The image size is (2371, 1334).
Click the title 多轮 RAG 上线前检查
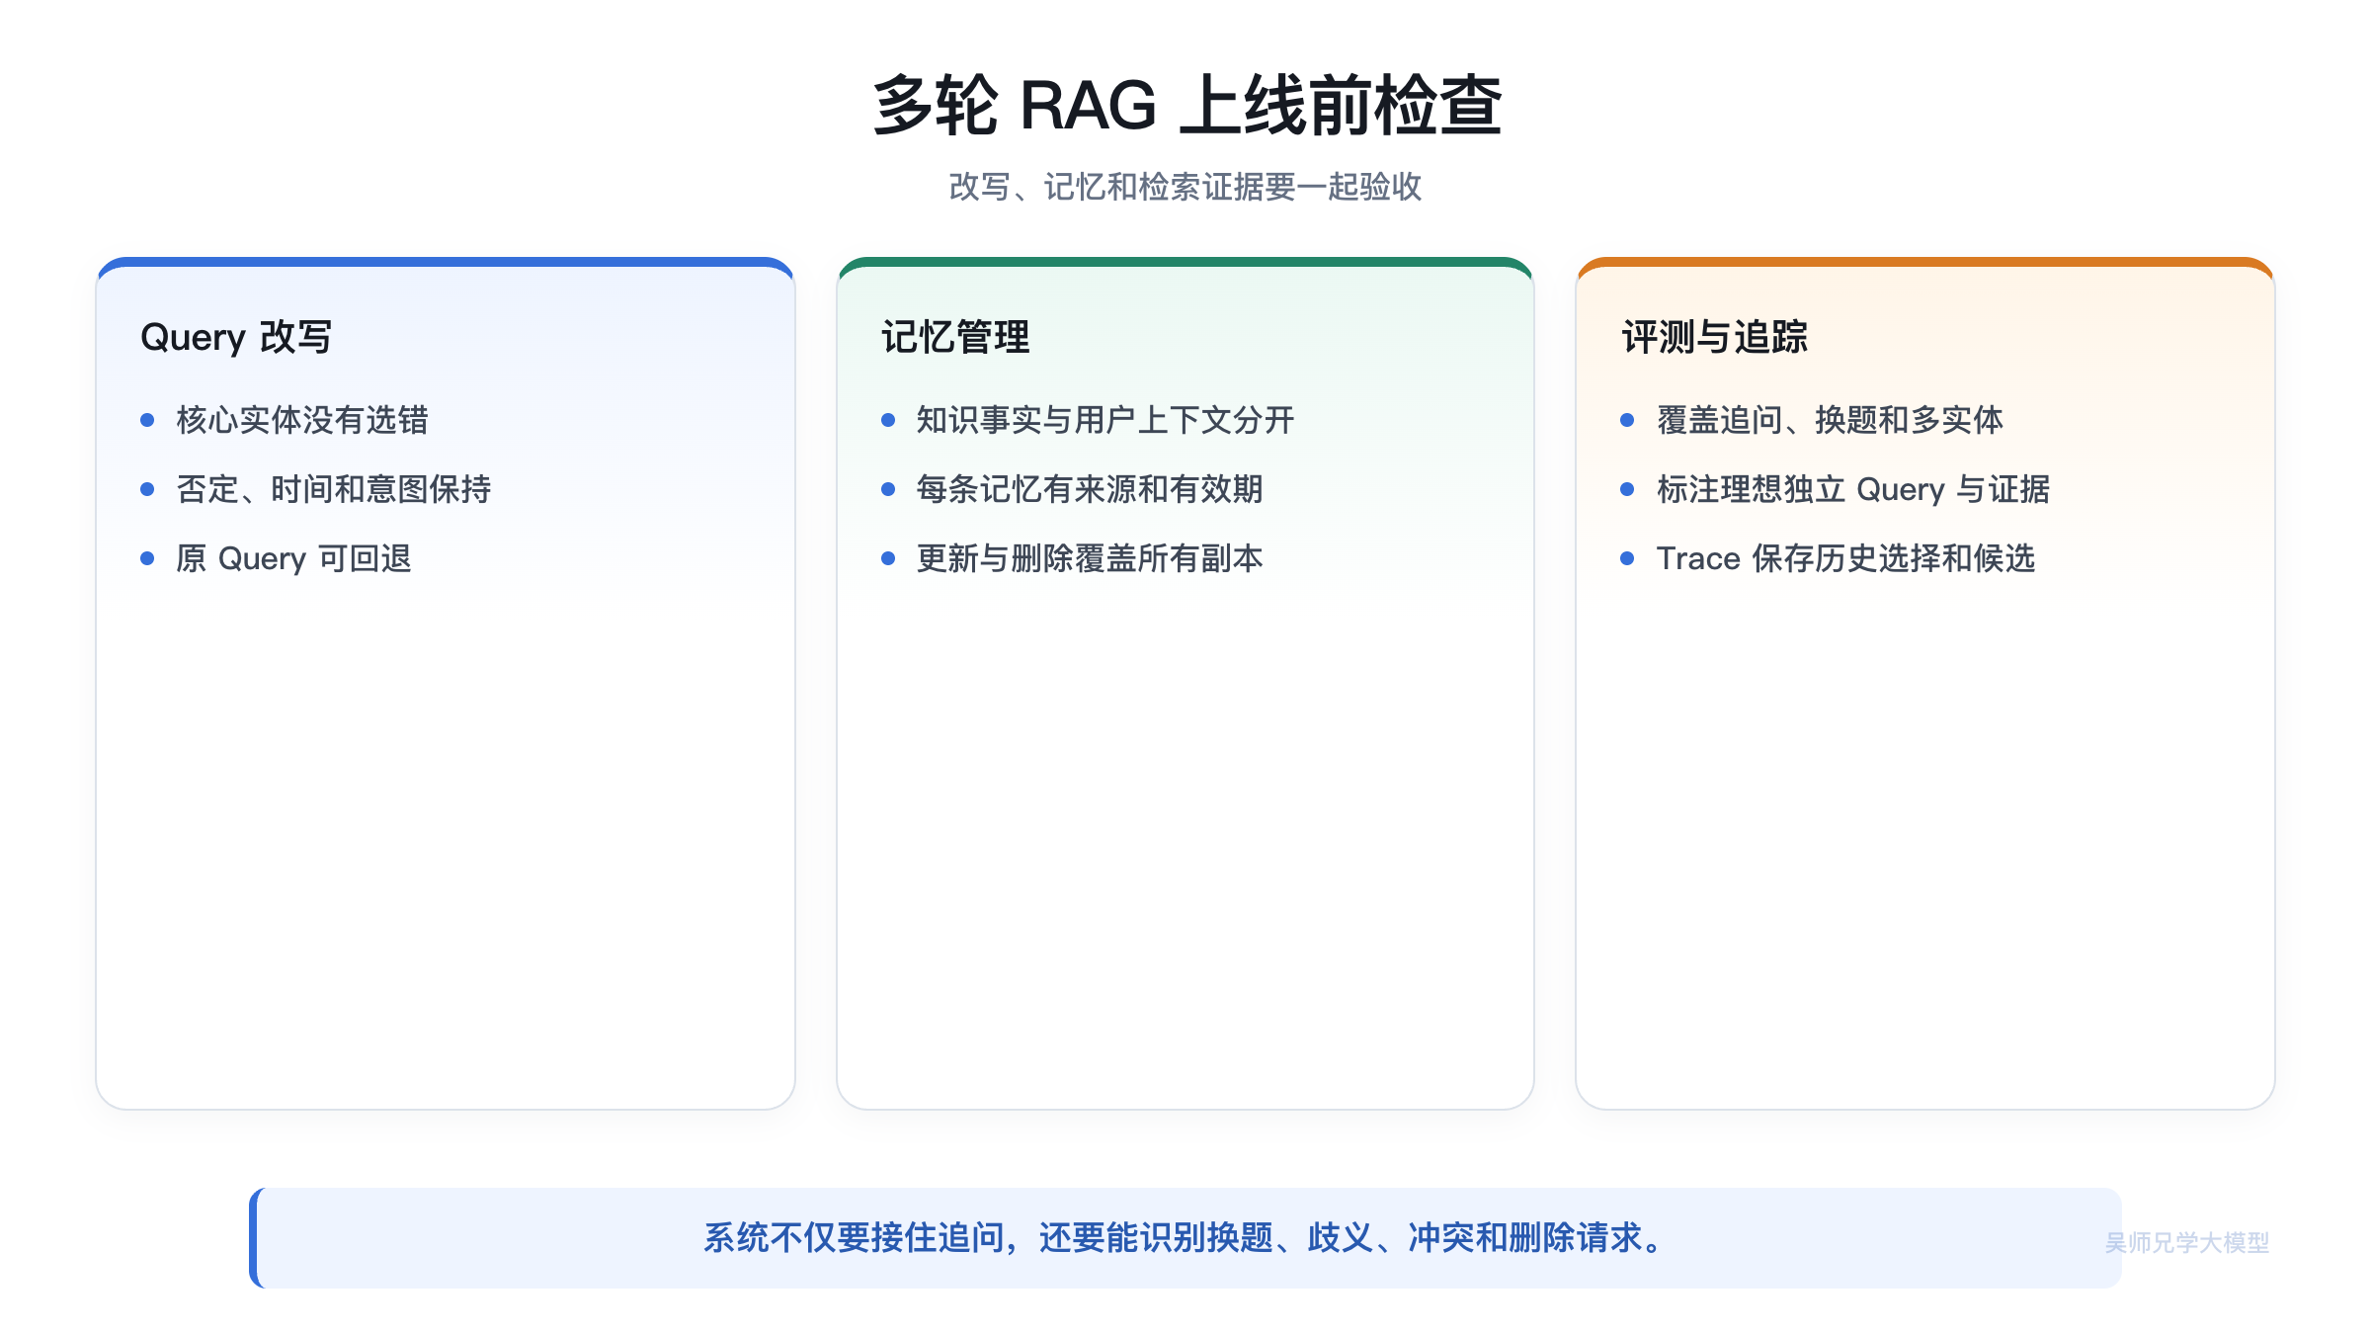tap(1186, 105)
